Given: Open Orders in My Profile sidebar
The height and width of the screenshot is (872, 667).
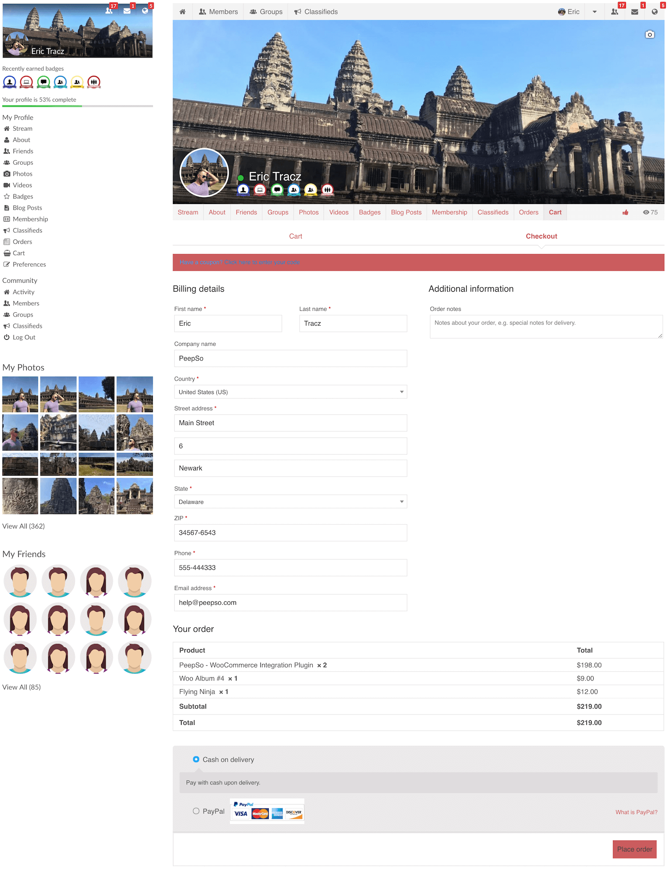Looking at the screenshot, I should point(22,242).
